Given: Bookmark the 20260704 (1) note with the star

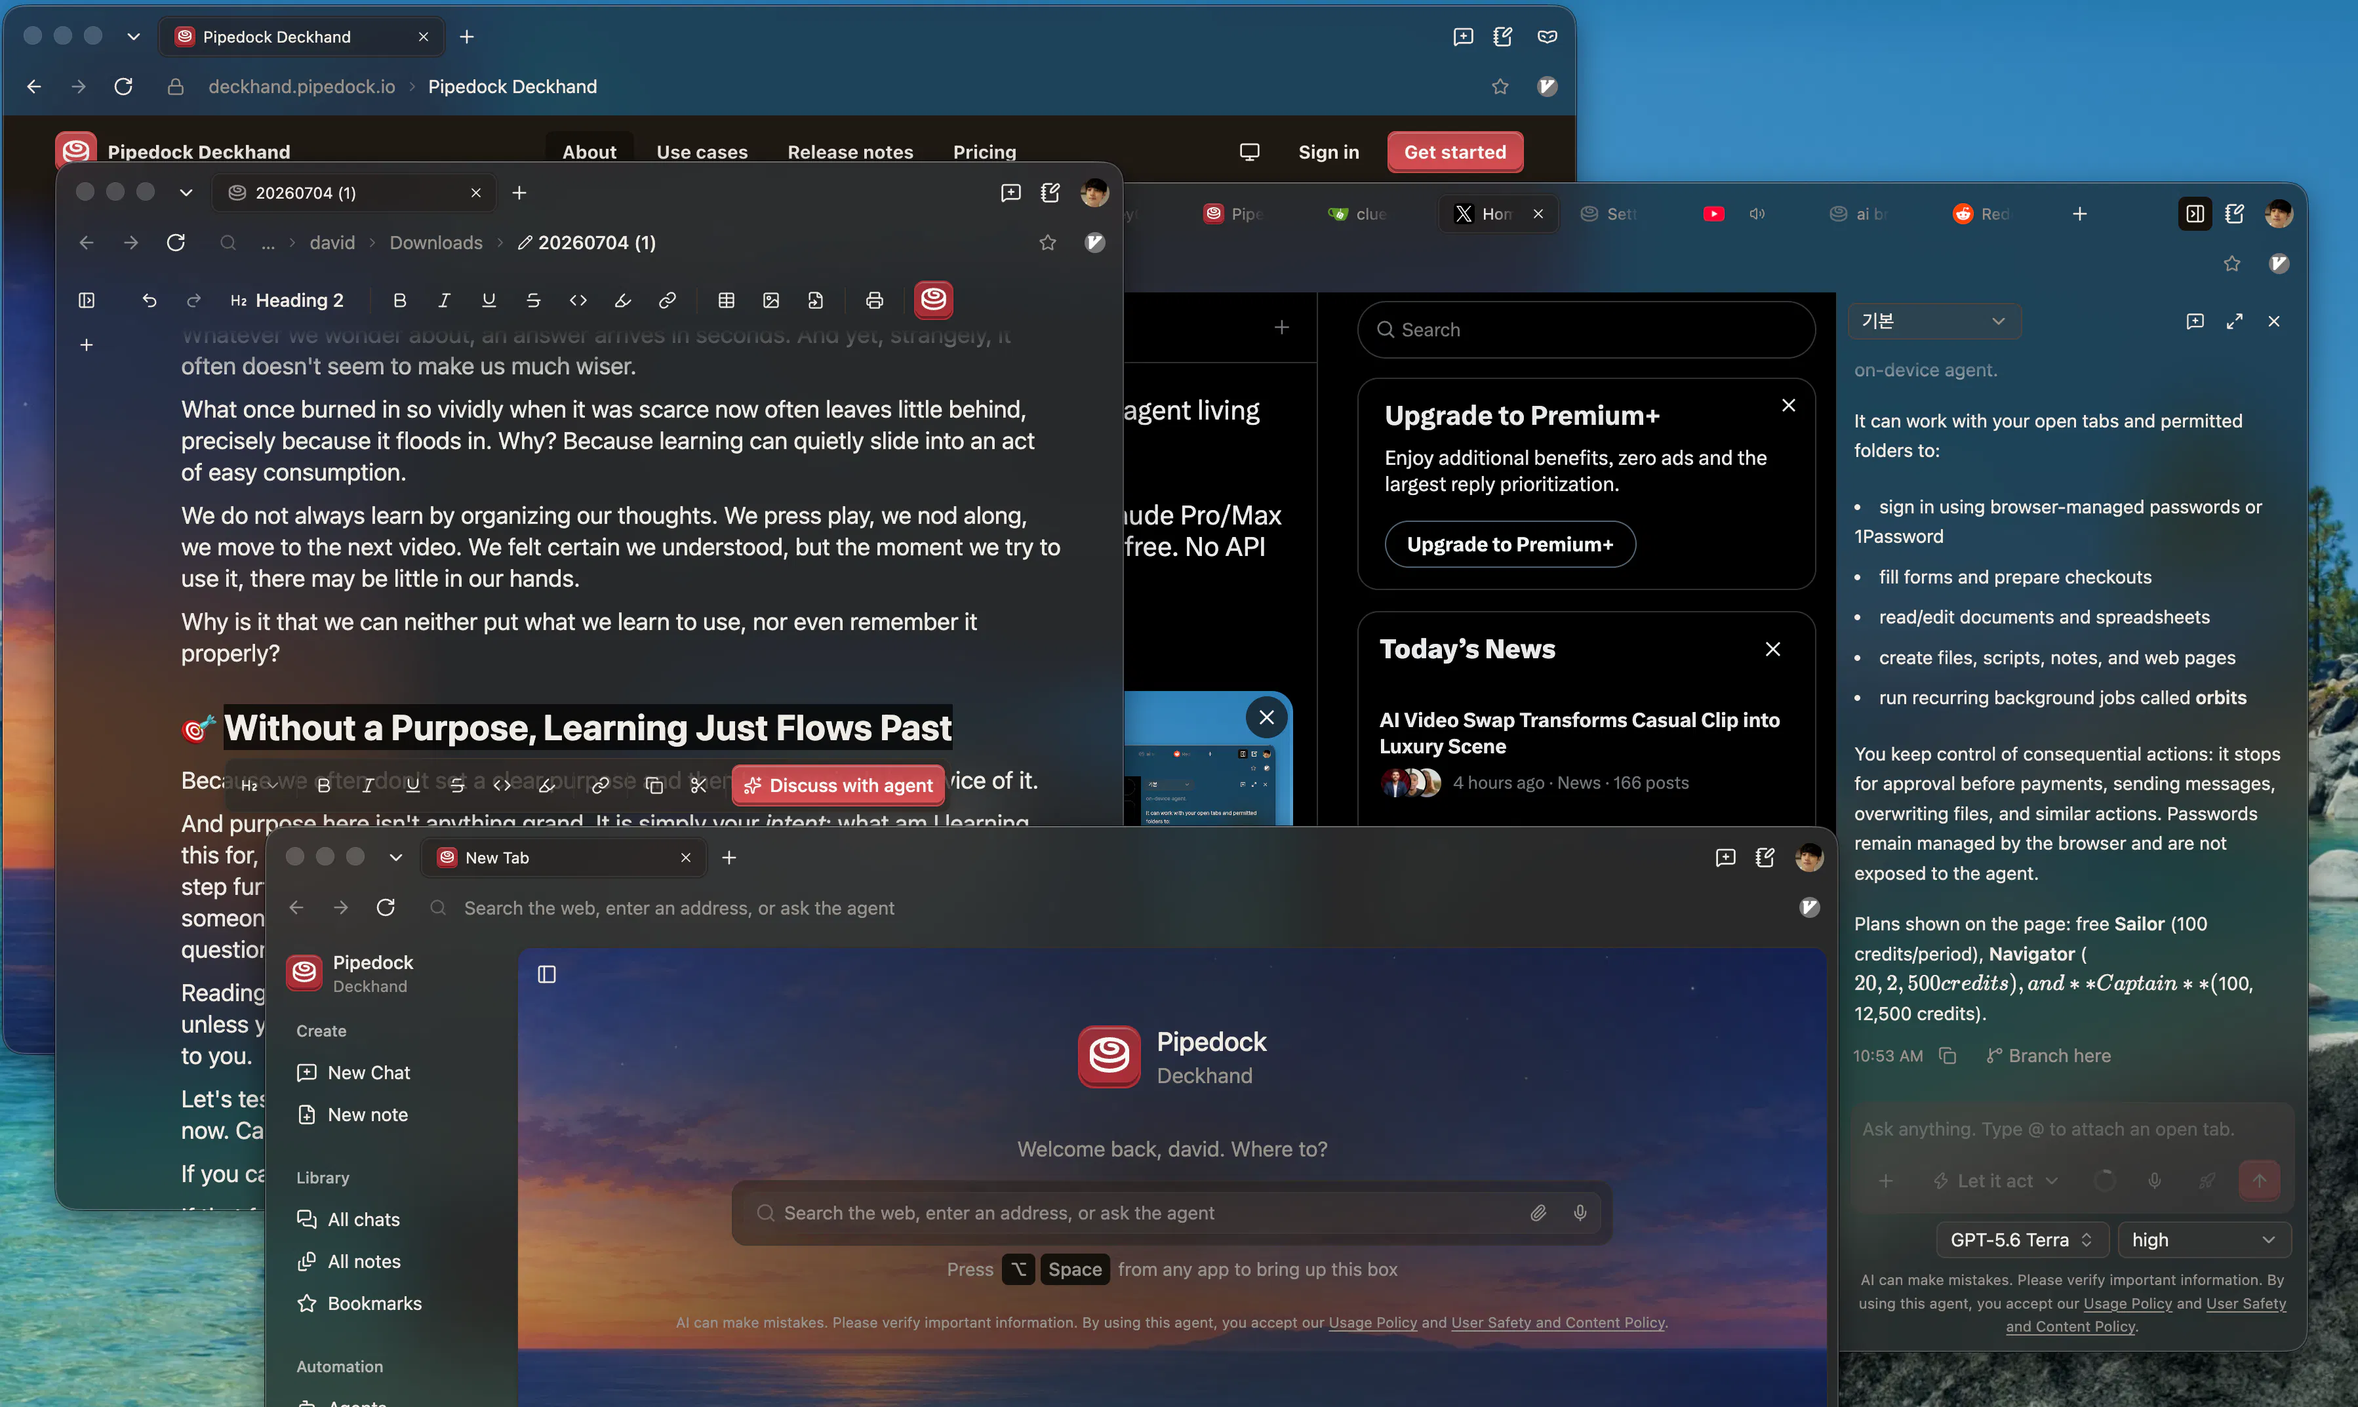Looking at the screenshot, I should click(1048, 243).
